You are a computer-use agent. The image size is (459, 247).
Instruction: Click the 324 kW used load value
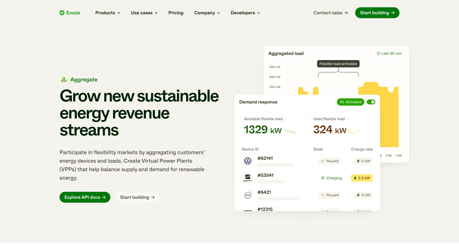point(330,130)
